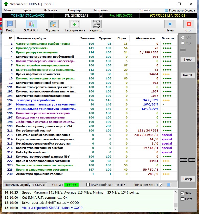Open the Действия menu
Image resolution: width=199 pixels, height=214 pixels.
point(50,10)
